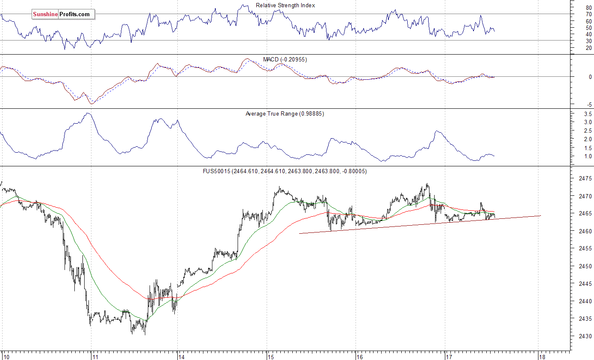Click the RSI 20 axis label
This screenshot has height=360, width=594.
coord(589,48)
